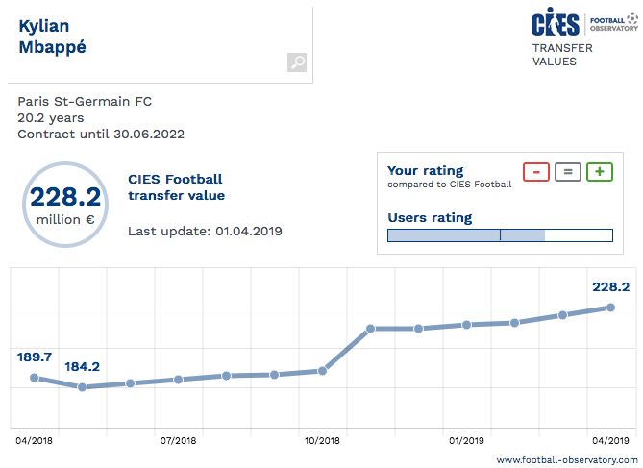
Task: Click the data point after the October jump
Action: pyautogui.click(x=370, y=329)
